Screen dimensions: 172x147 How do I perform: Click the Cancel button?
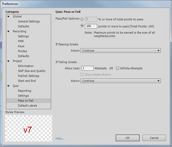(154, 138)
